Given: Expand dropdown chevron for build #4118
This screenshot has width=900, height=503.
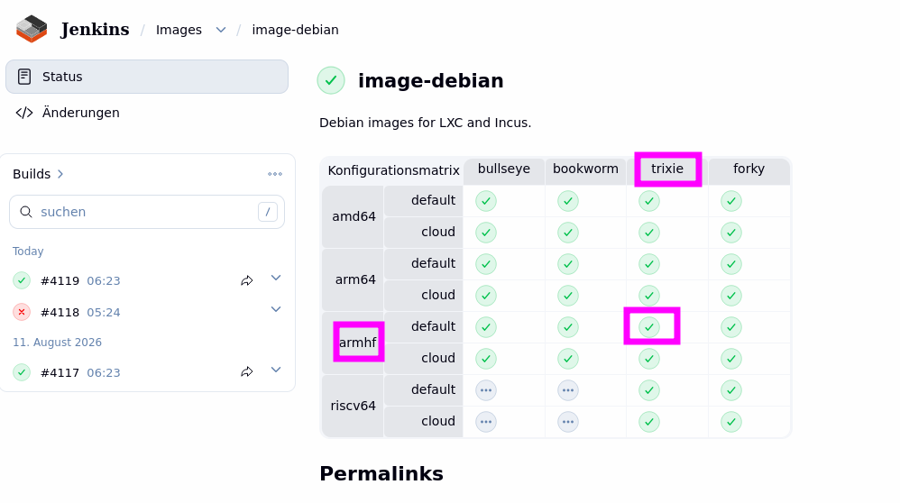Looking at the screenshot, I should (x=276, y=309).
